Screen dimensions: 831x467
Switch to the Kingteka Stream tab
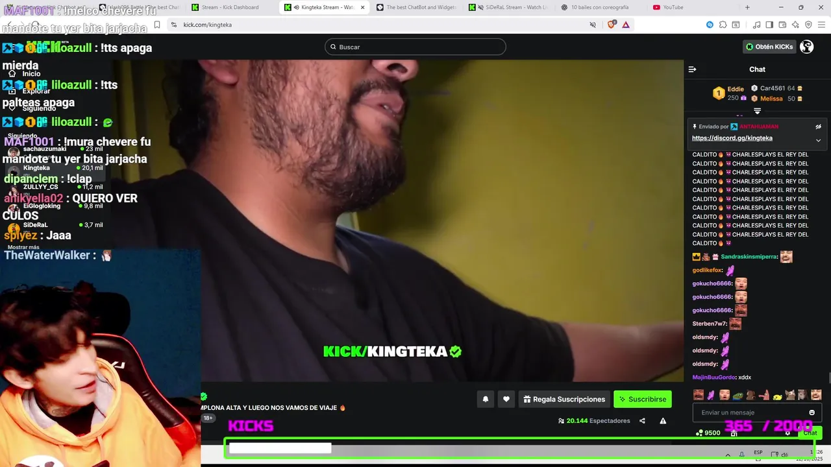(325, 7)
